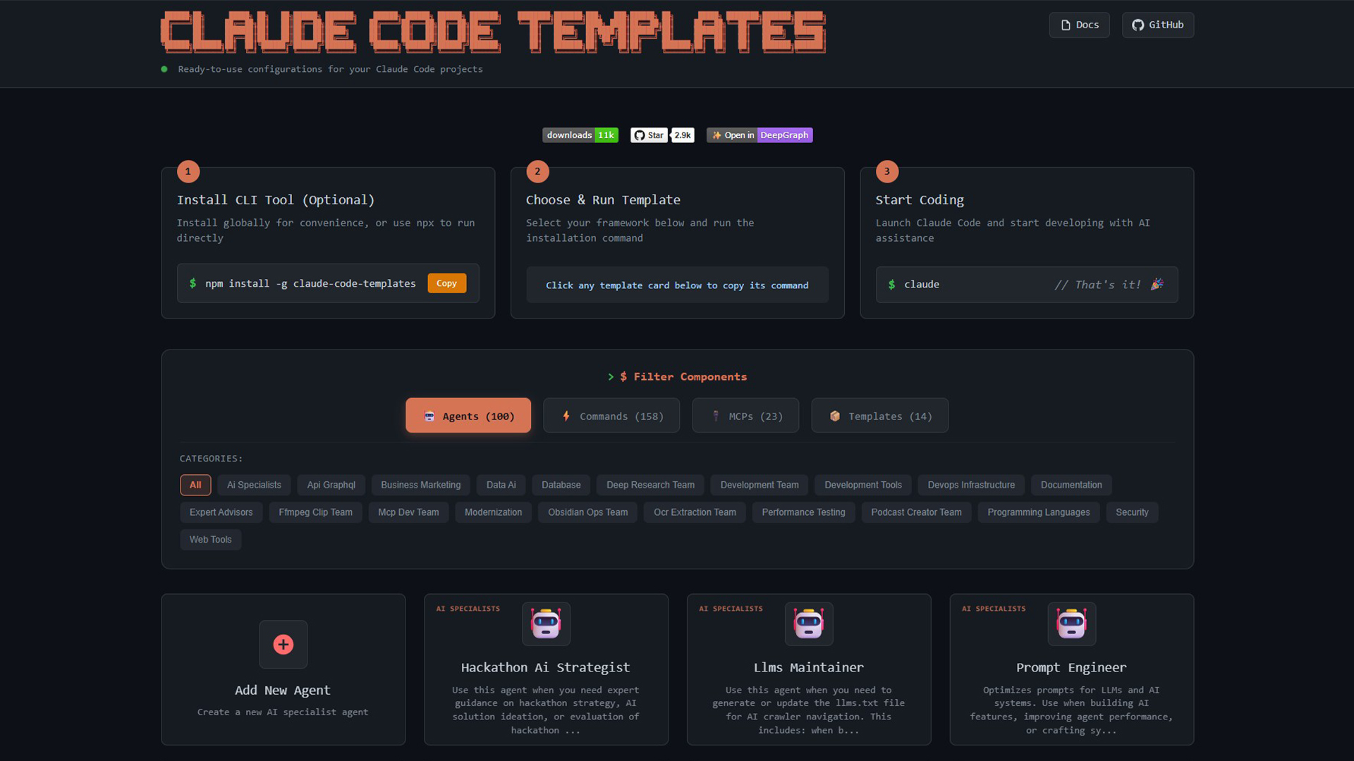Viewport: 1354px width, 761px height.
Task: Click the document icon beside Docs
Action: point(1066,25)
